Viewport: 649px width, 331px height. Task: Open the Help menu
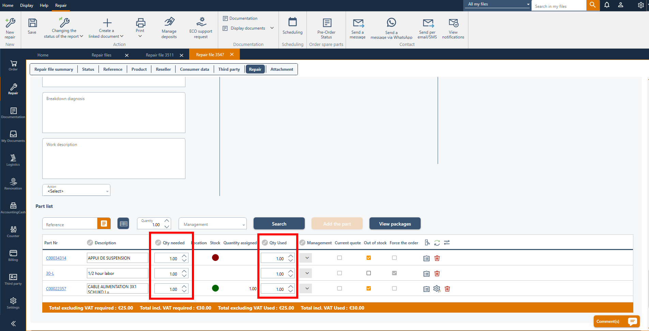[x=44, y=5]
